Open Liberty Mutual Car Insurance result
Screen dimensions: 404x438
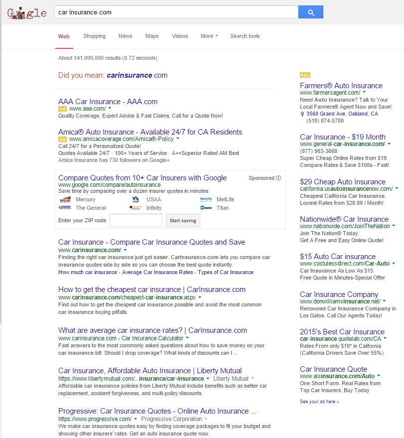pyautogui.click(x=150, y=371)
